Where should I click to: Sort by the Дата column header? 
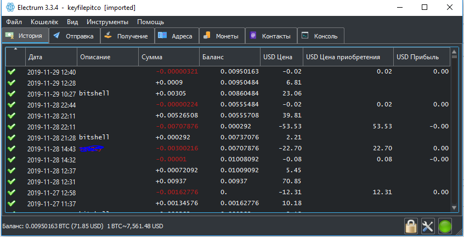click(51, 57)
